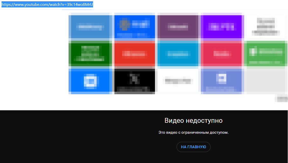
Task: Open the white tile in the bottom row
Action: click(178, 81)
